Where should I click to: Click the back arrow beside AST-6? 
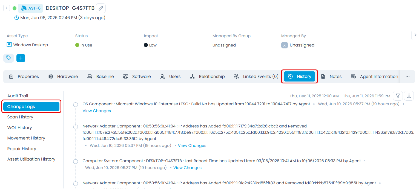coord(7,8)
